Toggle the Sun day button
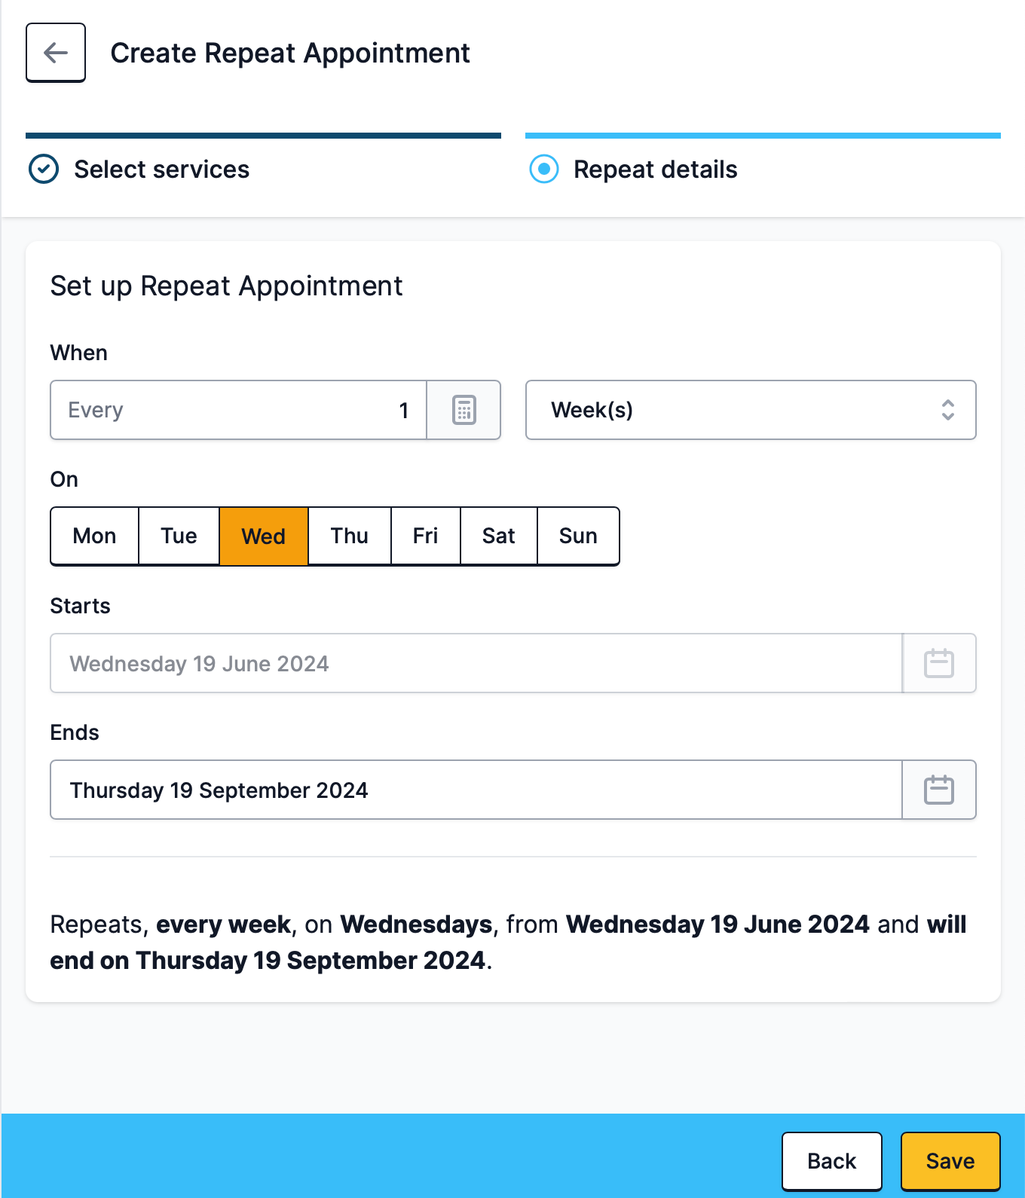Viewport: 1025px width, 1198px height. [578, 536]
